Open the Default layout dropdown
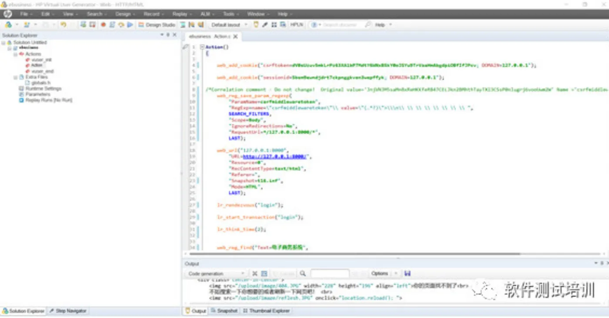Viewport: 609px width, 318px height. click(229, 25)
